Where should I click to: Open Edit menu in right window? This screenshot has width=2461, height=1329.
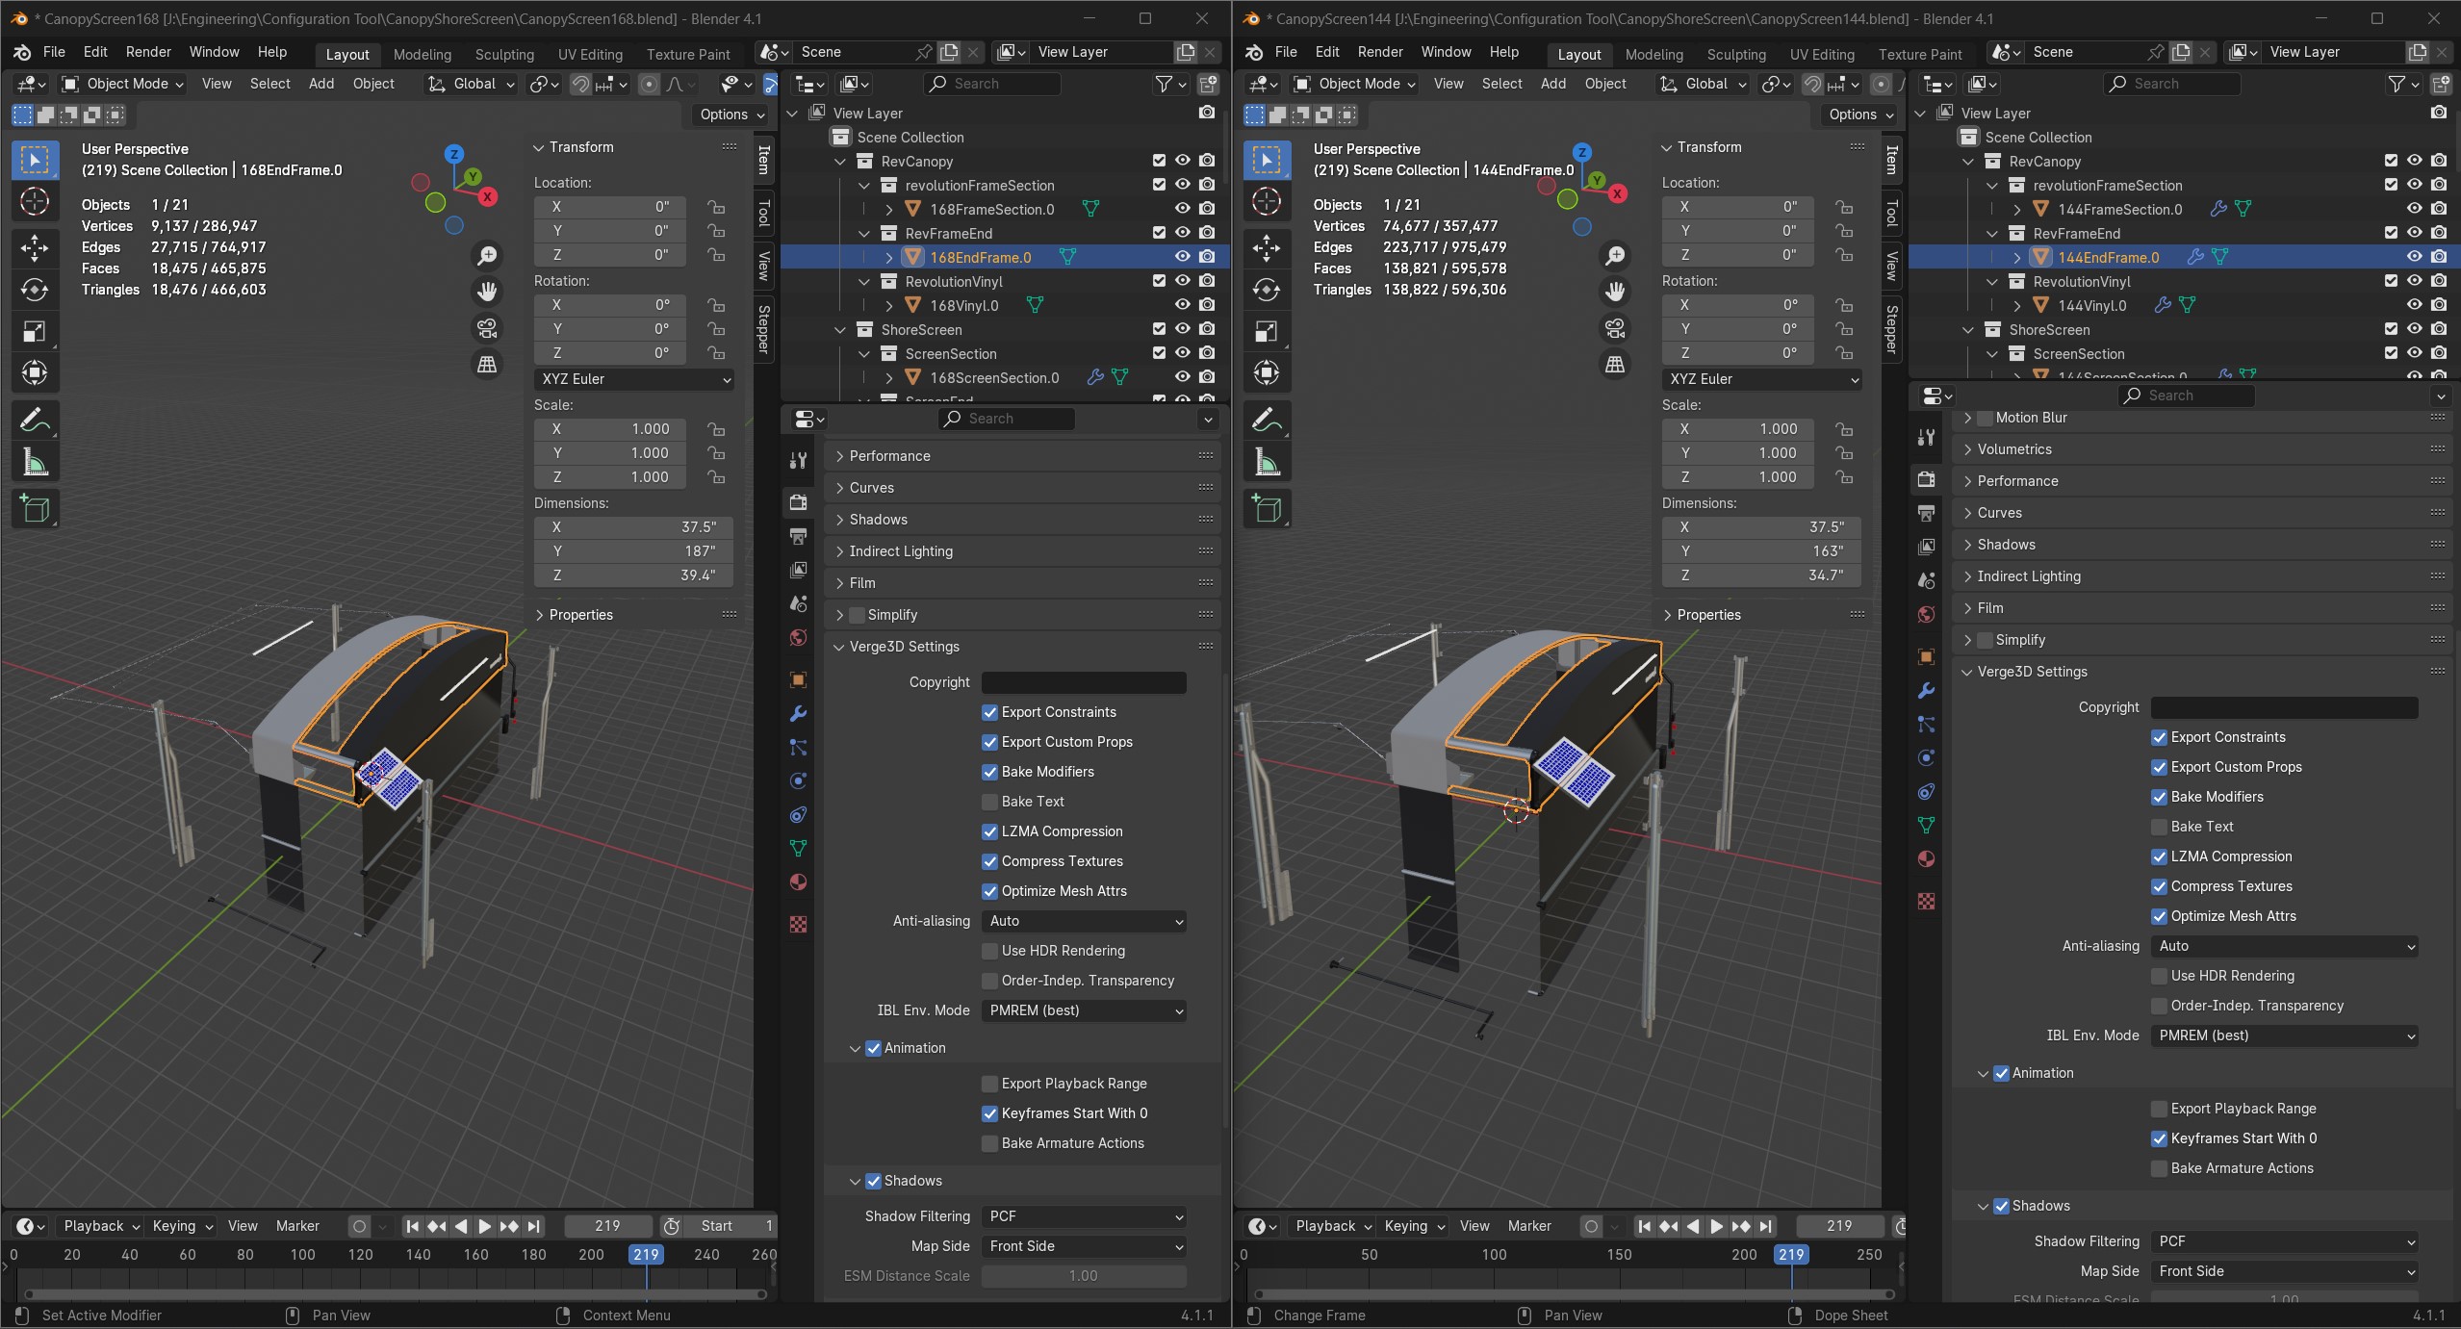[x=1327, y=52]
